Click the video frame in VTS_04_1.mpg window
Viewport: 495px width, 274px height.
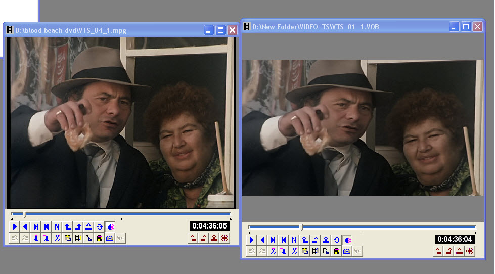click(121, 123)
